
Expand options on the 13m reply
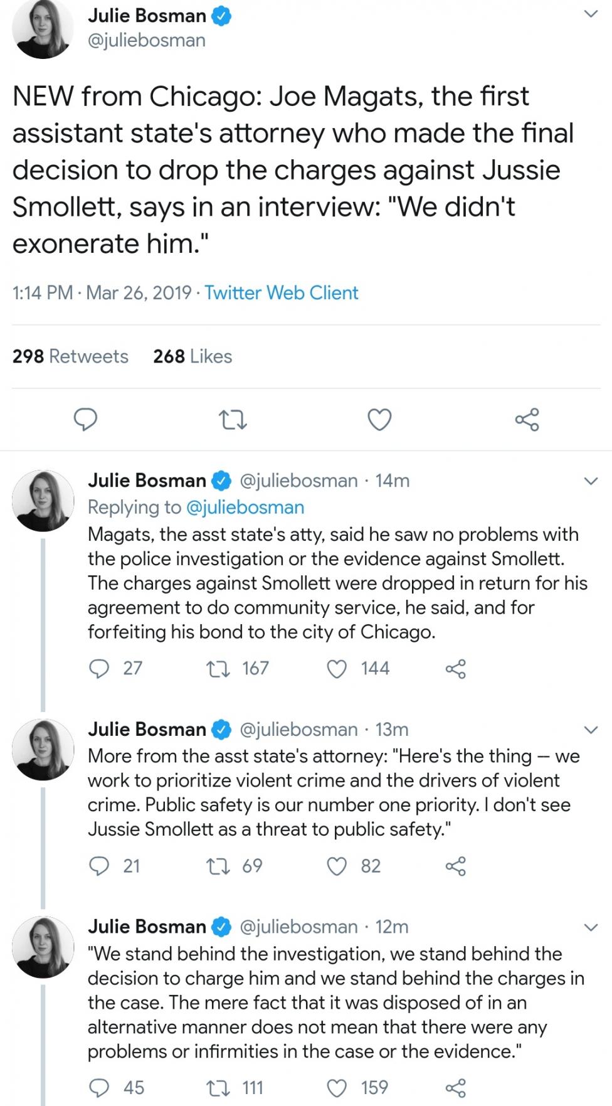pyautogui.click(x=591, y=730)
